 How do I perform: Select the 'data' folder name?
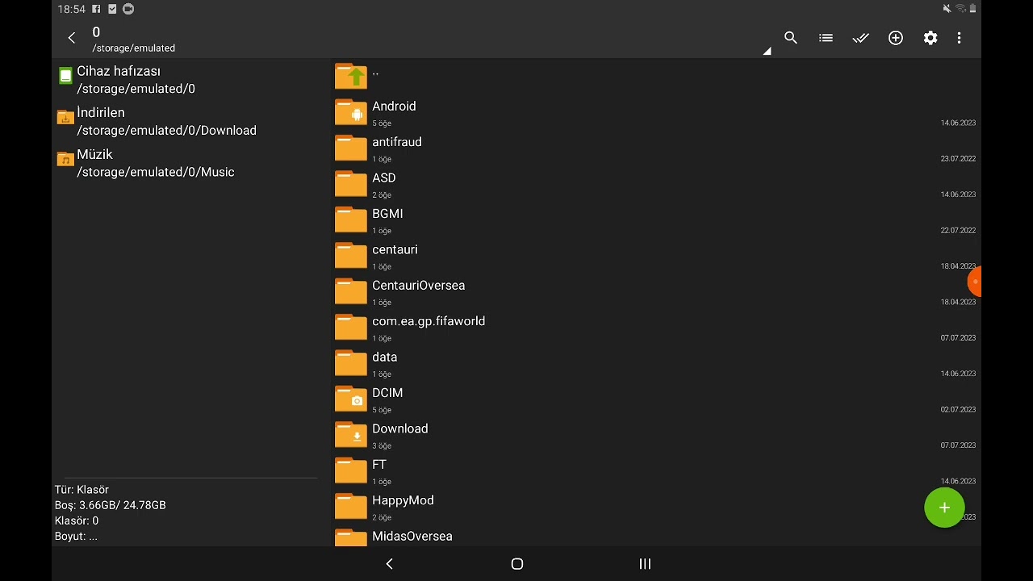(384, 357)
